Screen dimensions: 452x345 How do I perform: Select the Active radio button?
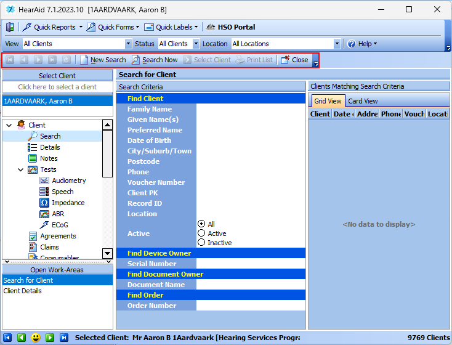201,233
